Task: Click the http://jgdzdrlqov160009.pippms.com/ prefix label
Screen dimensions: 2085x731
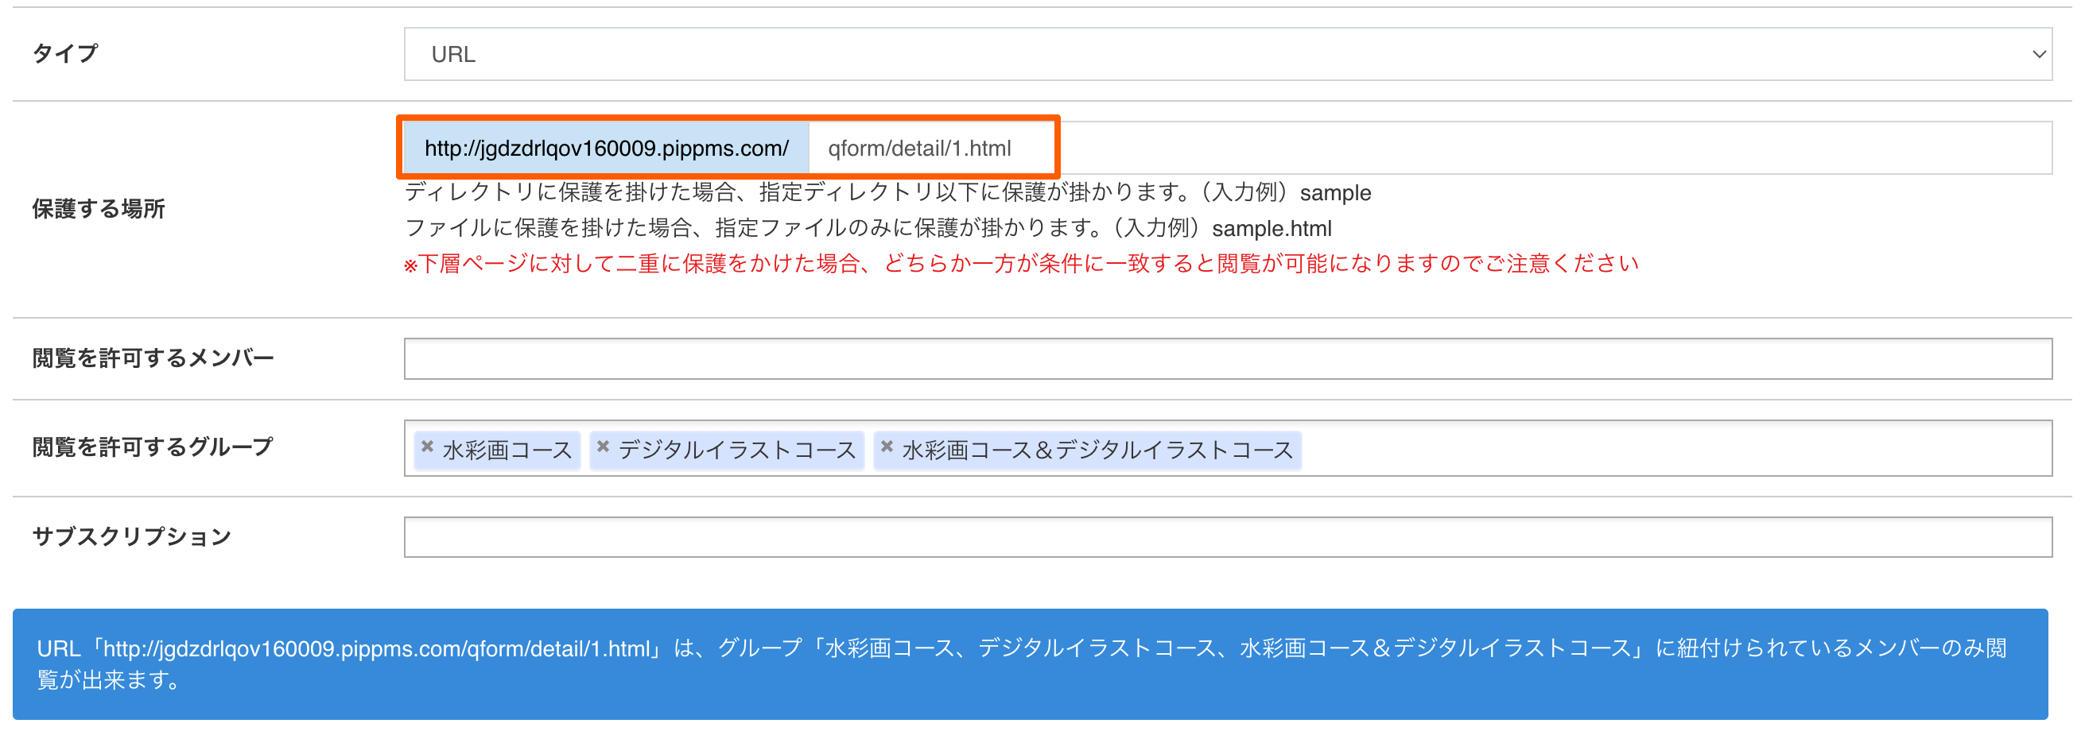Action: pyautogui.click(x=606, y=148)
